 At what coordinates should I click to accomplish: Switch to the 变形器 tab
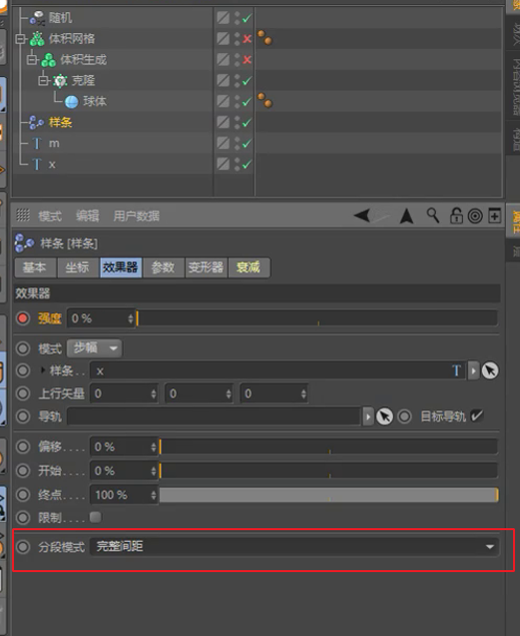pyautogui.click(x=206, y=268)
